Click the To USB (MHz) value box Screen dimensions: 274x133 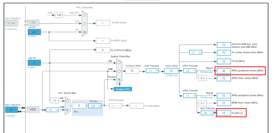137,106
